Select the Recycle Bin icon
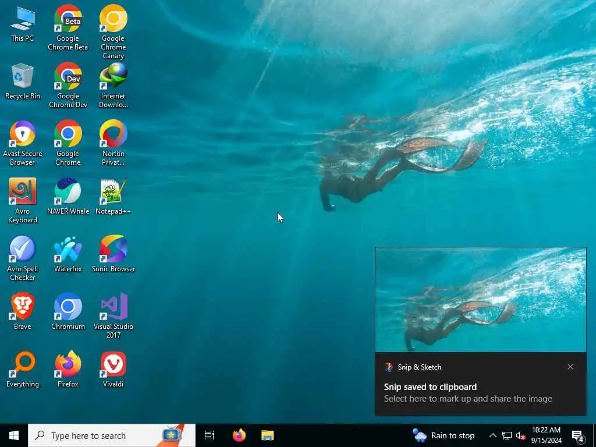The width and height of the screenshot is (596, 447). pos(23,81)
